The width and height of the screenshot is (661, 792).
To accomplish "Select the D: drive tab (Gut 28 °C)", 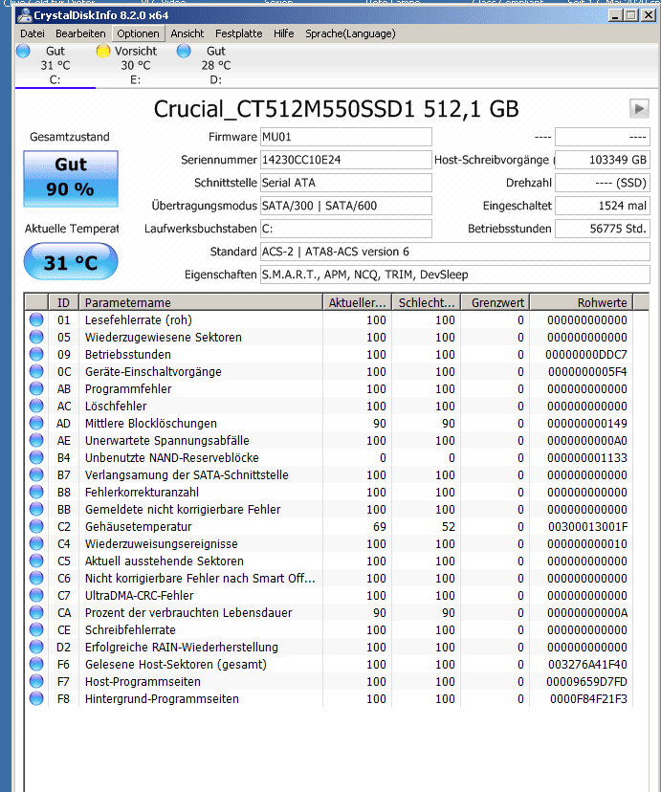I will pos(215,65).
